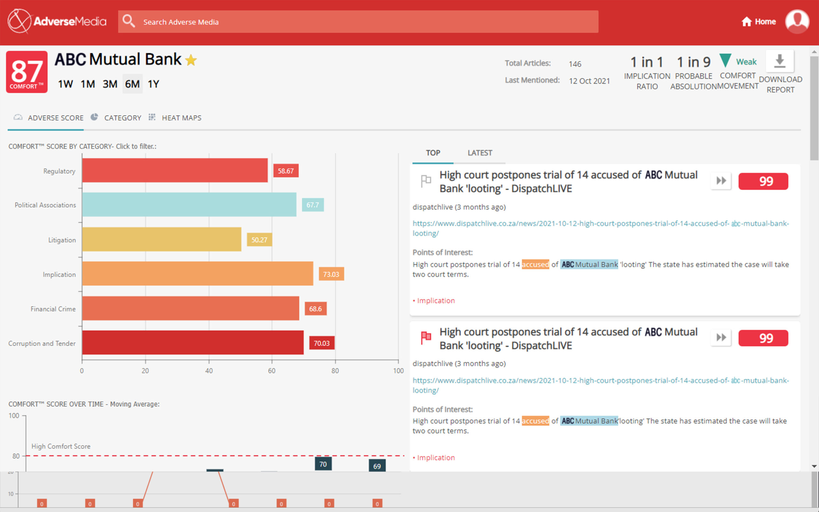Filter by the Financial Crime bar

click(191, 308)
